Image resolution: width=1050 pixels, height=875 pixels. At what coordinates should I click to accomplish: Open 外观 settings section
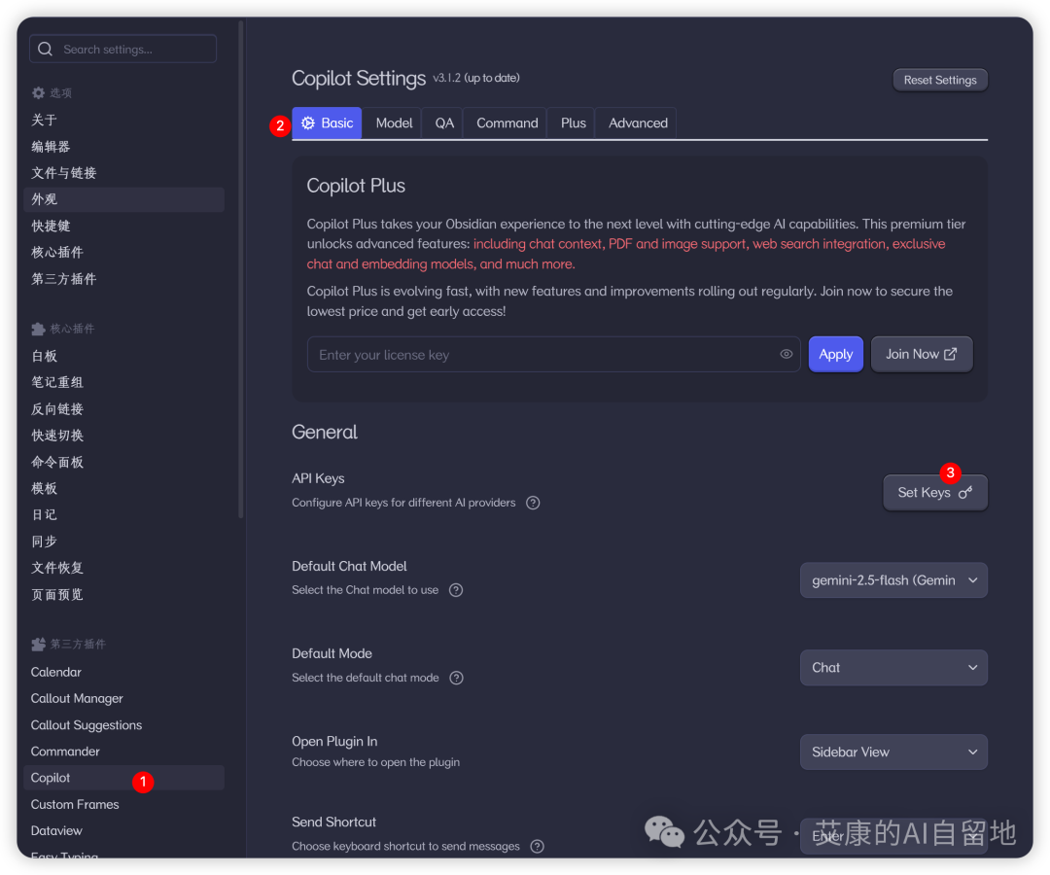123,199
